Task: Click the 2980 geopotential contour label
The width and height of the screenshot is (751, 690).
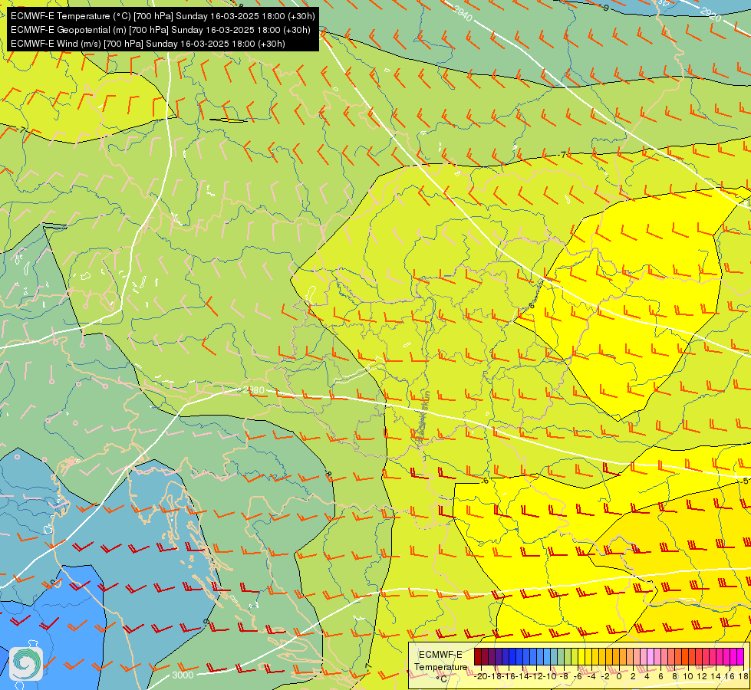Action: (253, 390)
